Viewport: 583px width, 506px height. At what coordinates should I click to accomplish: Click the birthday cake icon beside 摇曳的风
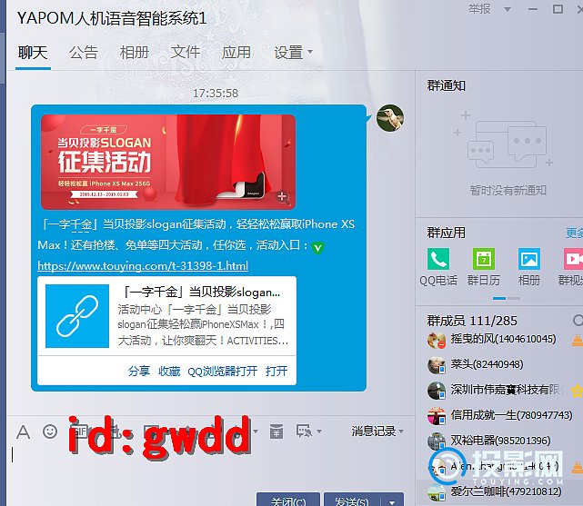(577, 340)
